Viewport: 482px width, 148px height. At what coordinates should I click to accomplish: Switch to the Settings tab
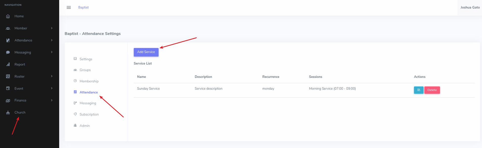[86, 59]
